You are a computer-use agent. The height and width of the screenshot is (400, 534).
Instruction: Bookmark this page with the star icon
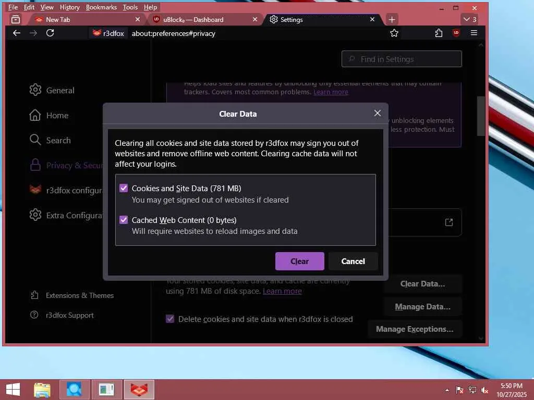pyautogui.click(x=394, y=33)
